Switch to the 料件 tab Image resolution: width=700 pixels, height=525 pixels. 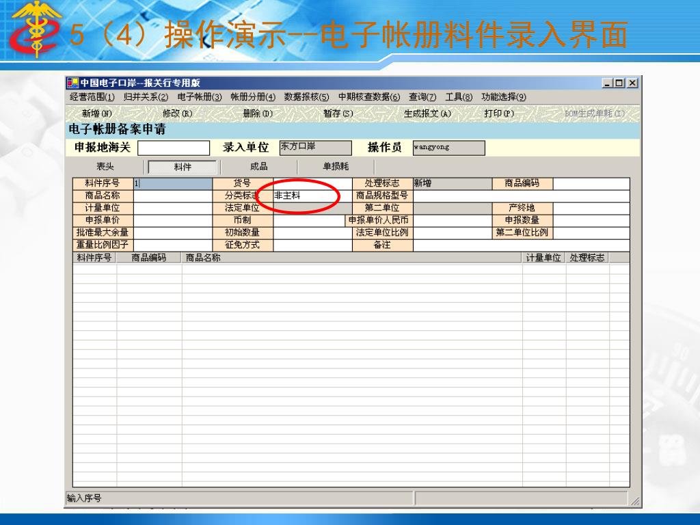[x=182, y=167]
